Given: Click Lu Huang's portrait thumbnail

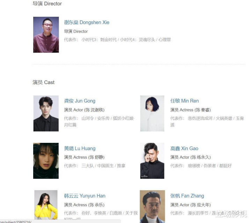Looking at the screenshot, I should [46, 161].
